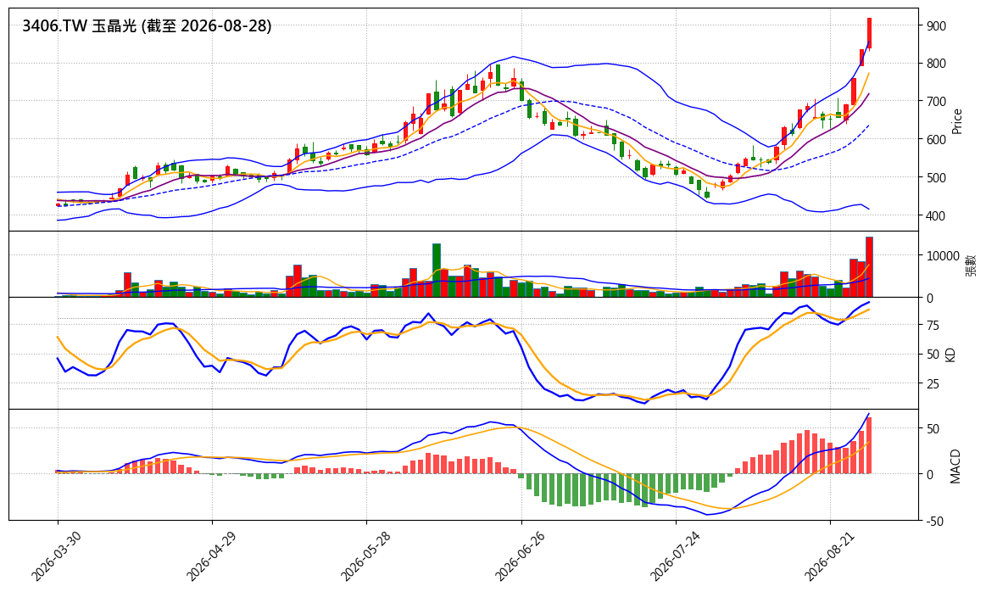This screenshot has width=986, height=592.
Task: Click the 900 tick on the Price axis
Action: (936, 25)
